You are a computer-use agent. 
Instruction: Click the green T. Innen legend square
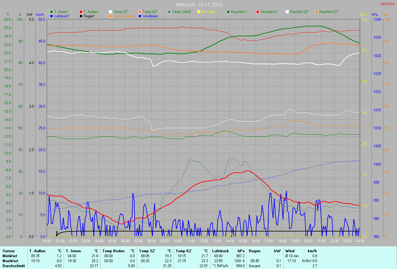pos(51,12)
